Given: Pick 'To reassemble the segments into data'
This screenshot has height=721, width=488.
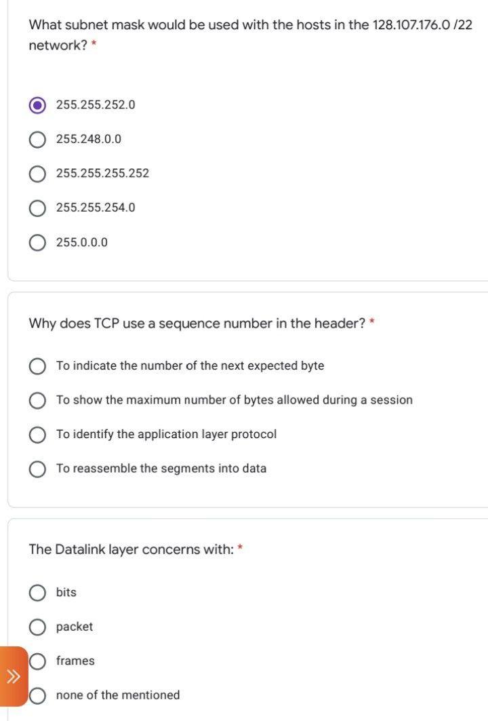Looking at the screenshot, I should coord(38,469).
